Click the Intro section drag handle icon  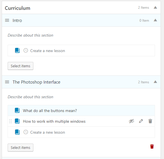7,20
